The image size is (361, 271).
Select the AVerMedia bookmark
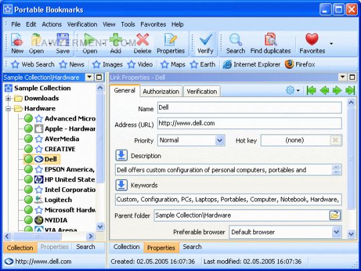pos(62,139)
